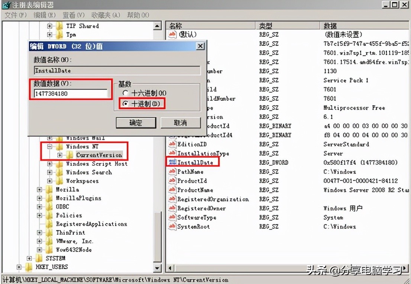Select the PathName string value icon

coord(171,171)
